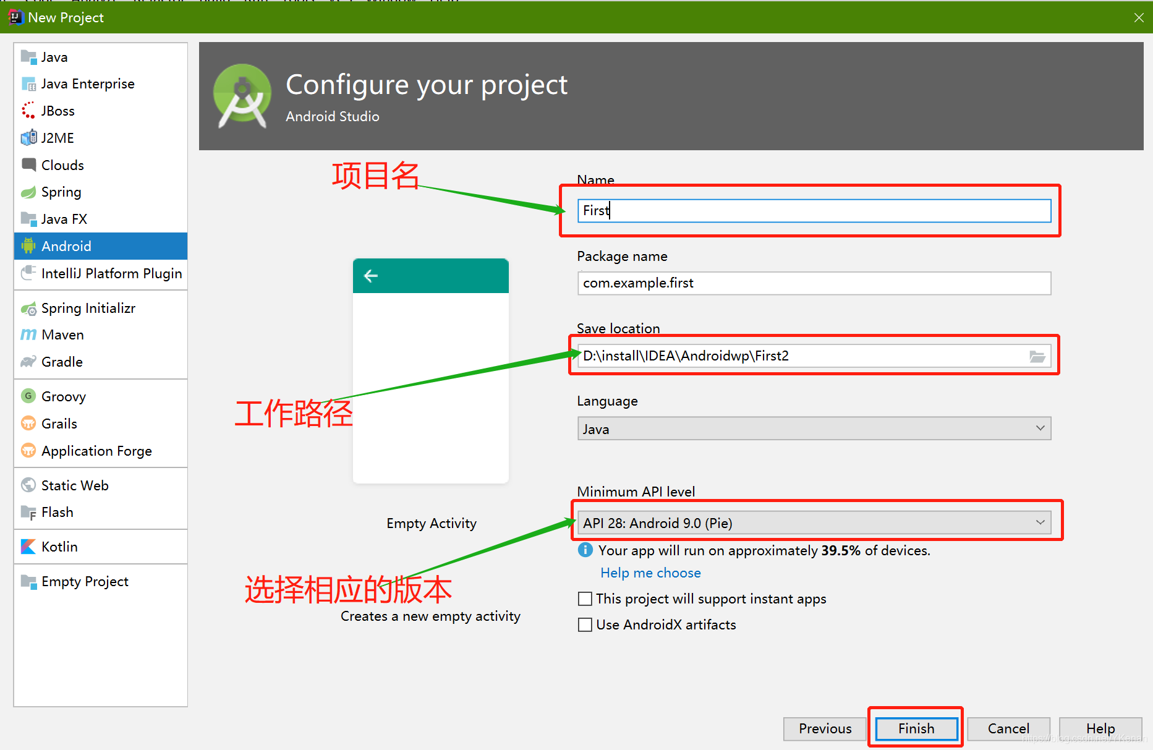Select Java Enterprise list label

88,83
